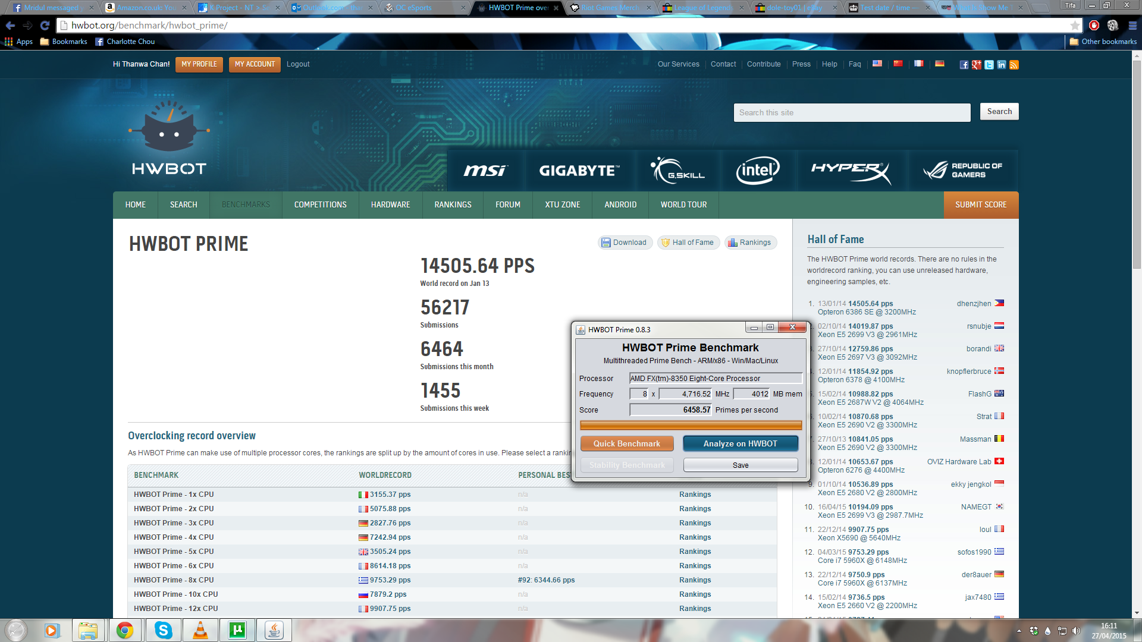Open the RANKINGS navigation item
This screenshot has height=642, width=1142.
coord(453,204)
